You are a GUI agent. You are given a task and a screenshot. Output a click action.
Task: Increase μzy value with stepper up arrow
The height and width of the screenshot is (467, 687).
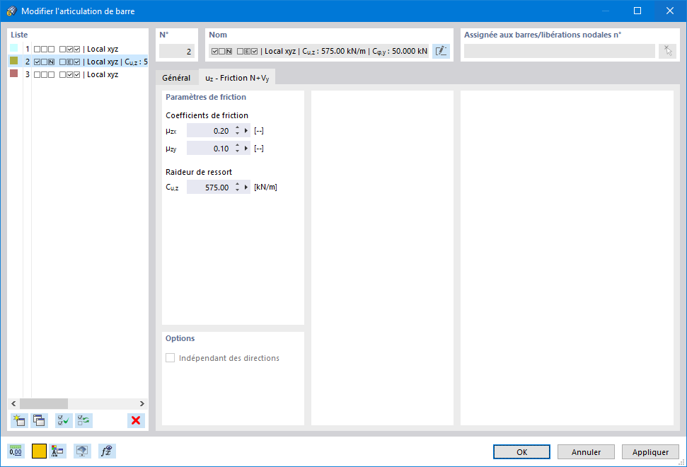point(237,146)
